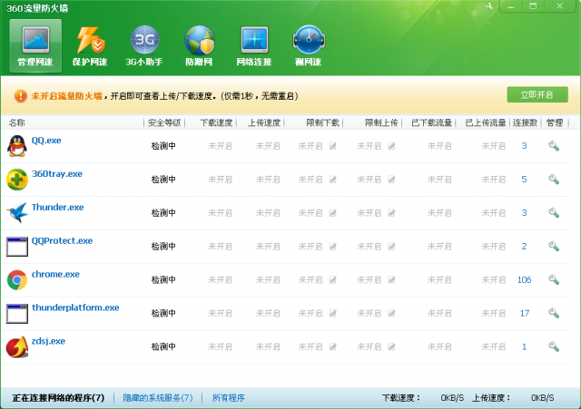Open the 管理网速 toolbar section
The image size is (581, 409).
36,47
